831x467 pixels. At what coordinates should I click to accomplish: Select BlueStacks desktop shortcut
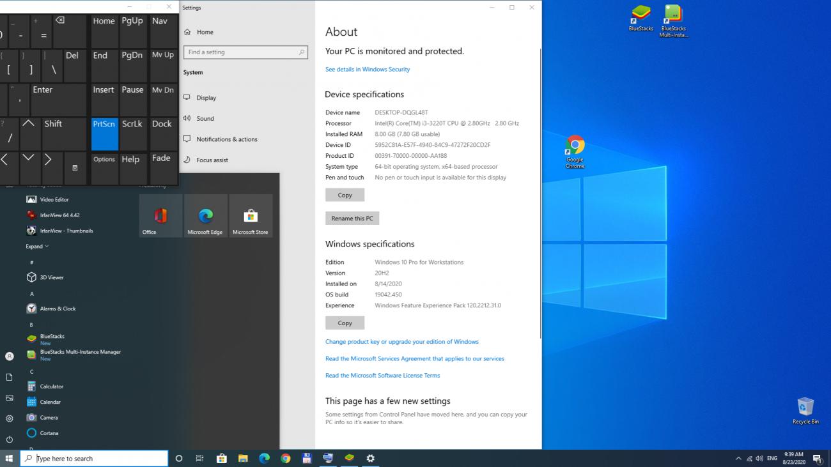(x=641, y=18)
